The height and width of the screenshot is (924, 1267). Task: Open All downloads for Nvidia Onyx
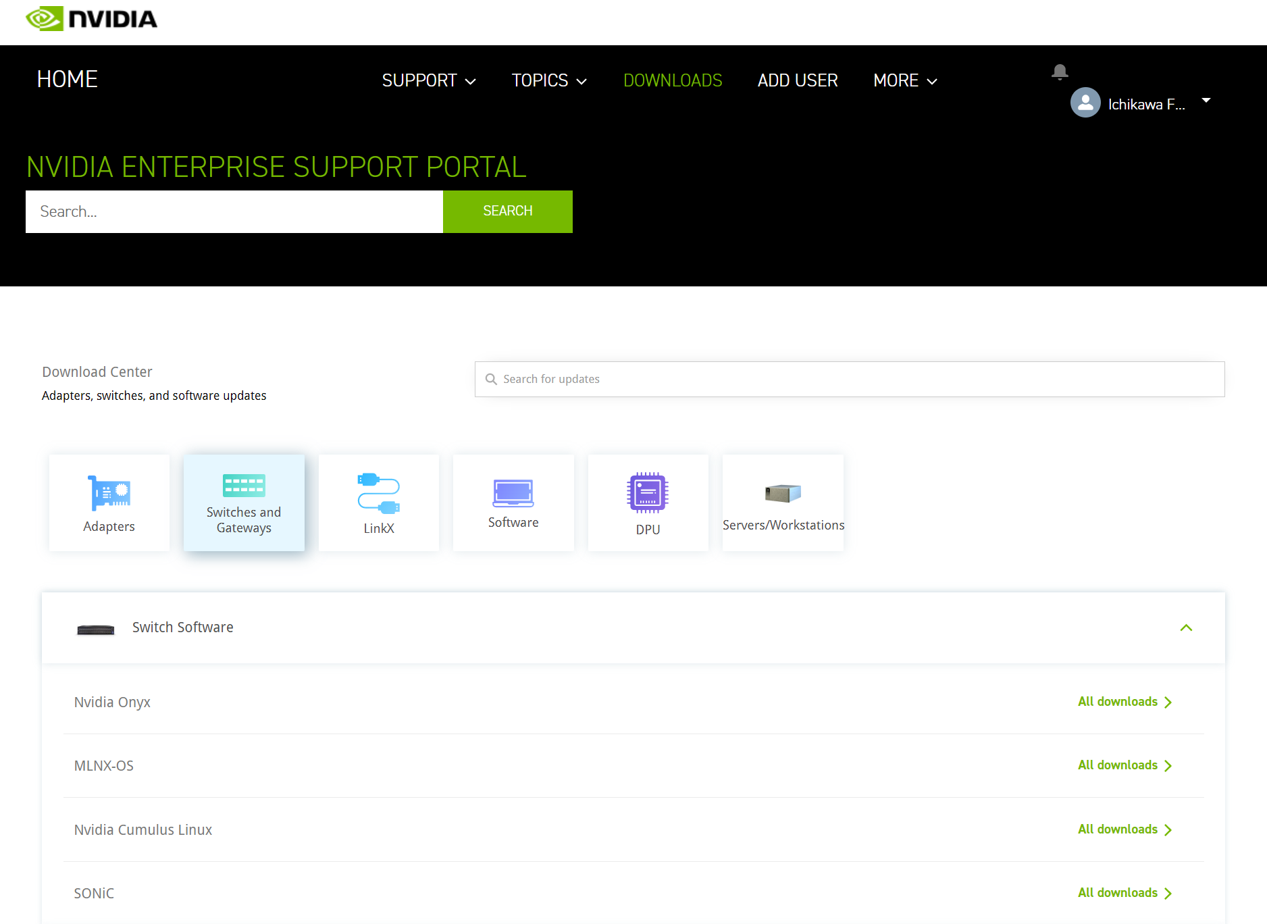[x=1124, y=702]
